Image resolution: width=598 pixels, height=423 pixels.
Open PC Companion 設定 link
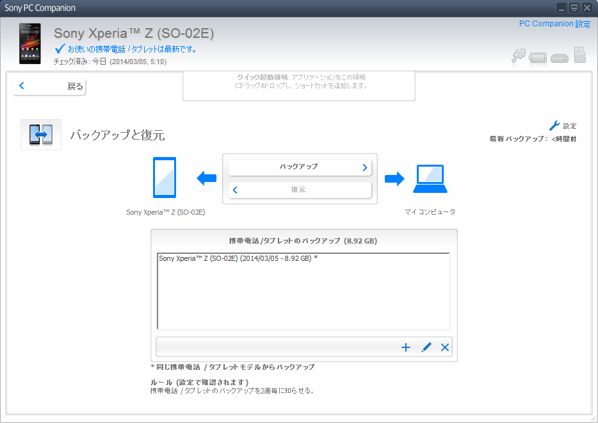pyautogui.click(x=554, y=24)
